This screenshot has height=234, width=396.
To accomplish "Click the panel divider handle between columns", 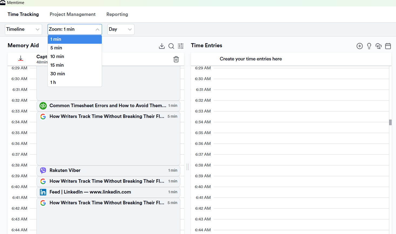I will [188, 167].
